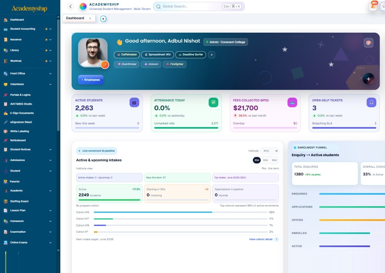
Task: Click the Fees Collected card icon
Action: (292, 102)
